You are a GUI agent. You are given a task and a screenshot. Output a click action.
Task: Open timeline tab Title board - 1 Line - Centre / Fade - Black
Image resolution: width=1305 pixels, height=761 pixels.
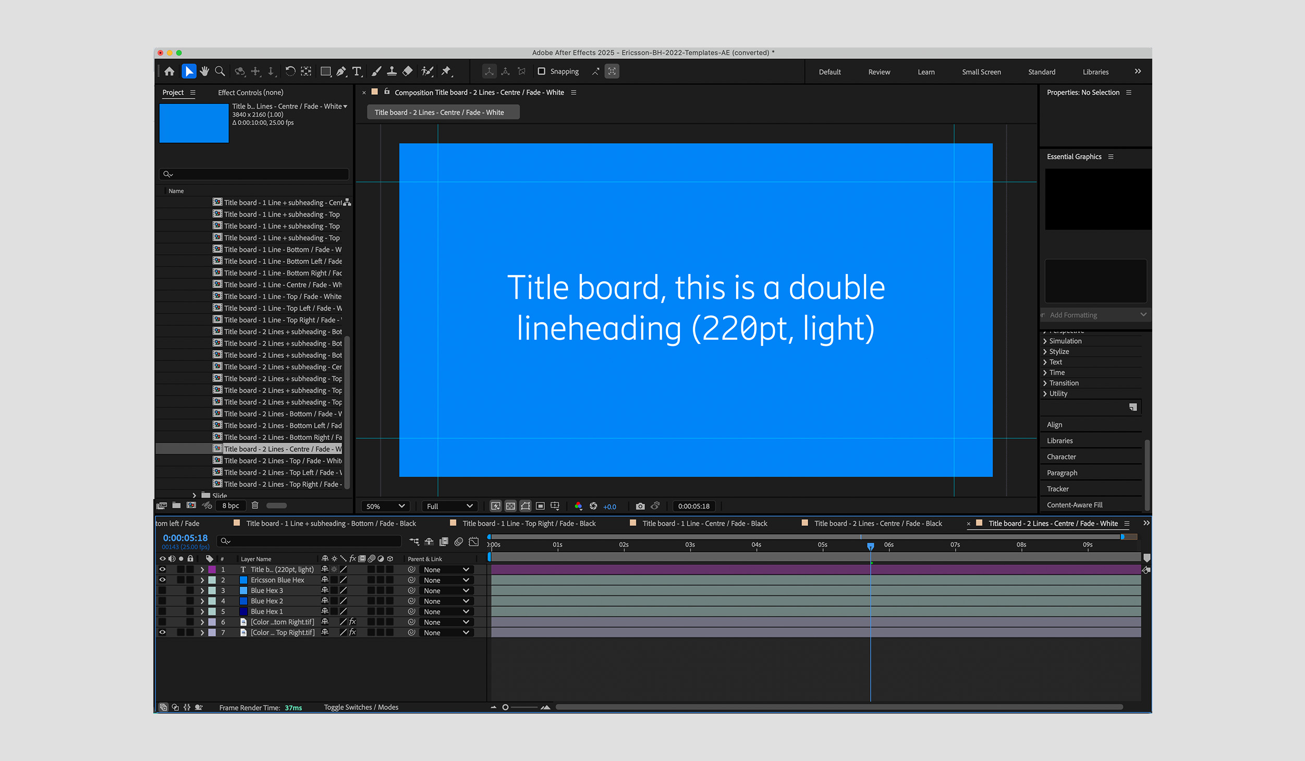coord(704,523)
